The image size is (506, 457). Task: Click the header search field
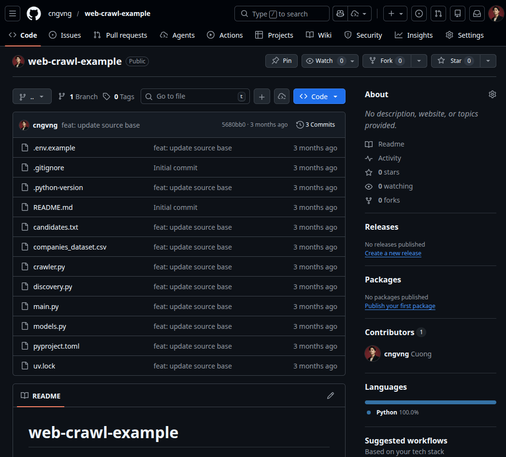point(282,14)
